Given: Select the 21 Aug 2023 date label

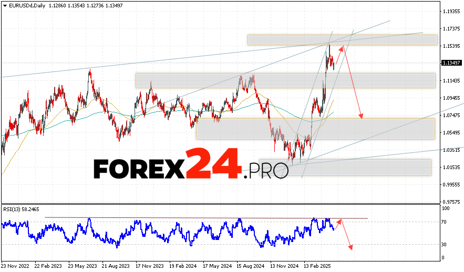Looking at the screenshot, I should click(116, 266).
